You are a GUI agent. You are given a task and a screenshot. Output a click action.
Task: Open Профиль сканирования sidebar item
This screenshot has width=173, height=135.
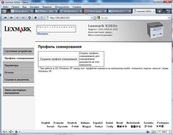point(18,58)
